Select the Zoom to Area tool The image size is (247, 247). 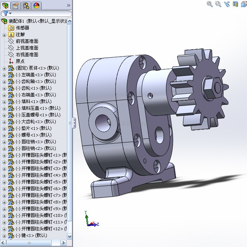pos(218,4)
